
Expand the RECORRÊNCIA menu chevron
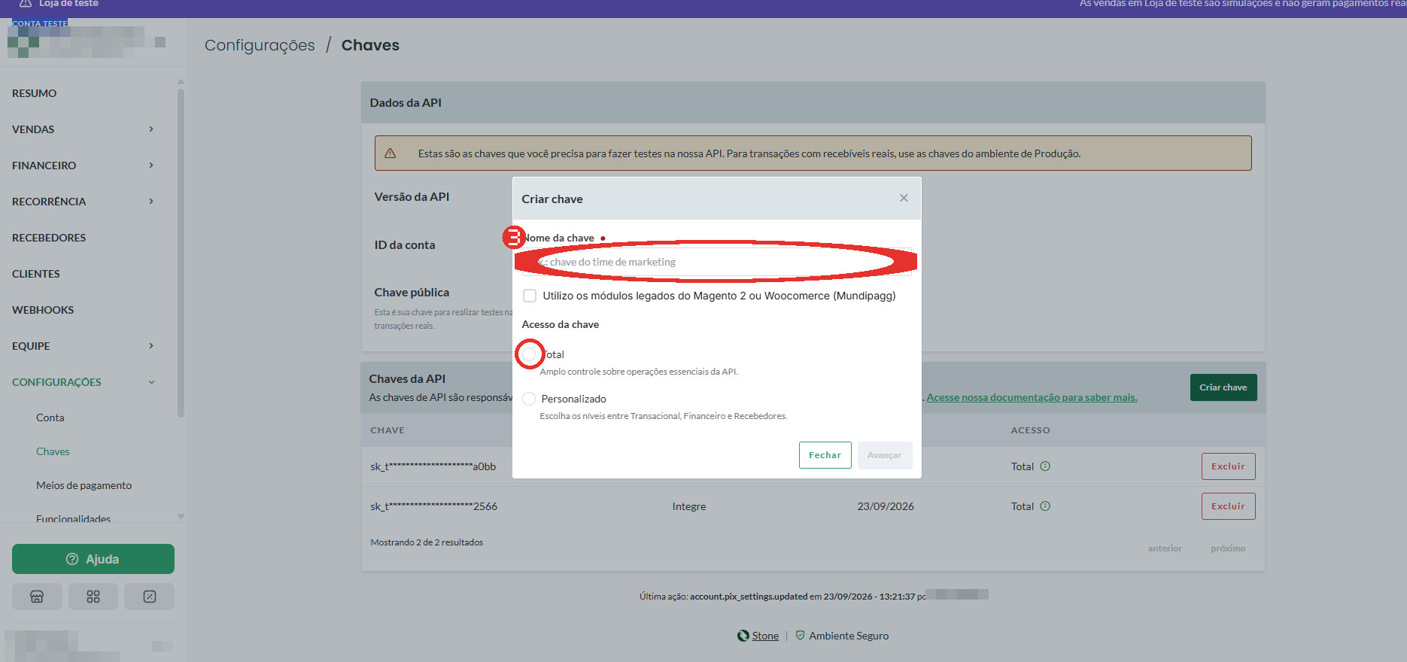151,202
